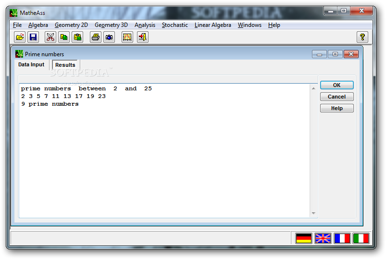Paste with the clipboard toolbar icon
This screenshot has width=386, height=259.
(77, 37)
